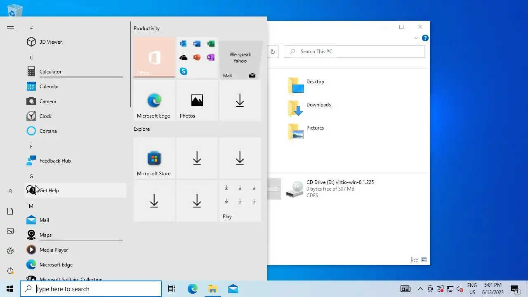The height and width of the screenshot is (297, 528).
Task: Open Task View on the taskbar
Action: pos(172,289)
